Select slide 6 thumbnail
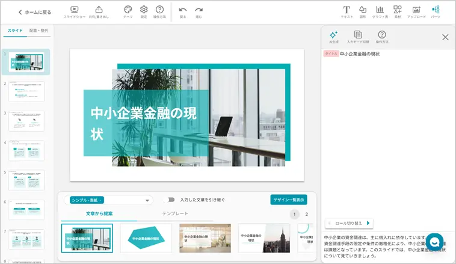The image size is (456, 264). [26, 210]
